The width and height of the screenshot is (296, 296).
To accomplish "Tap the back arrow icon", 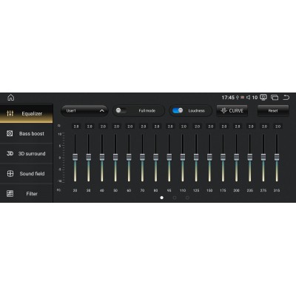I will tap(286, 98).
